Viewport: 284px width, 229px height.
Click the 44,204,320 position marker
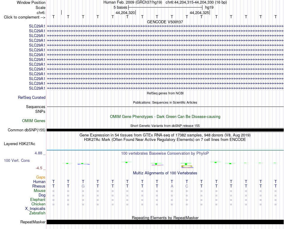(125, 13)
